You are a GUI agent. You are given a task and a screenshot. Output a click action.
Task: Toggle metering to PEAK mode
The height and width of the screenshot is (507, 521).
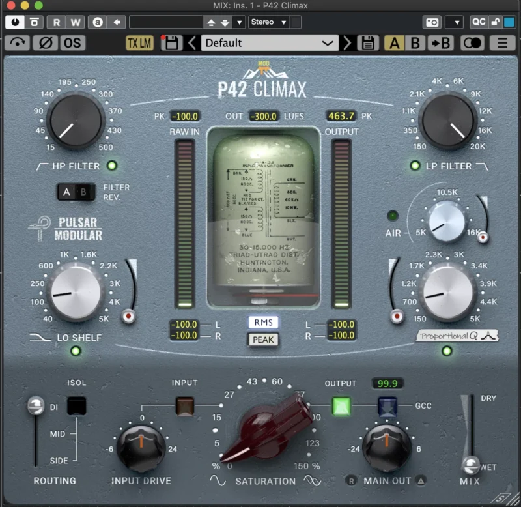[262, 340]
